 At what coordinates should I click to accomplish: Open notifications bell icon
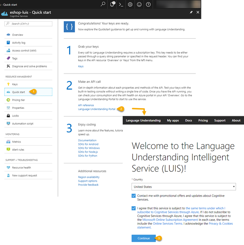point(112,4)
